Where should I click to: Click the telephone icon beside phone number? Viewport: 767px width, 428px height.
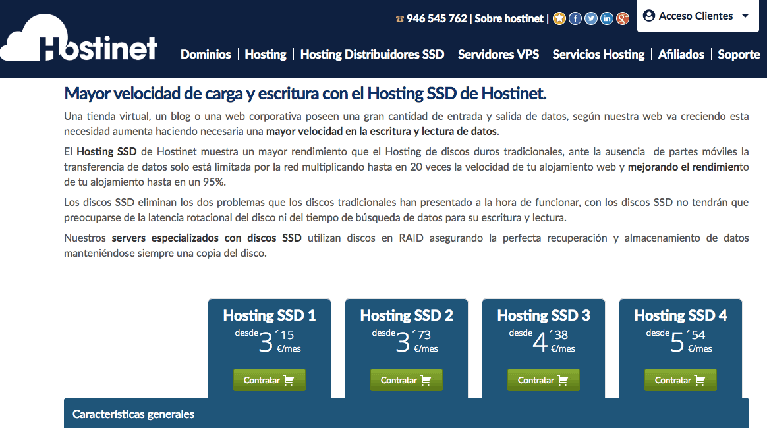click(399, 19)
